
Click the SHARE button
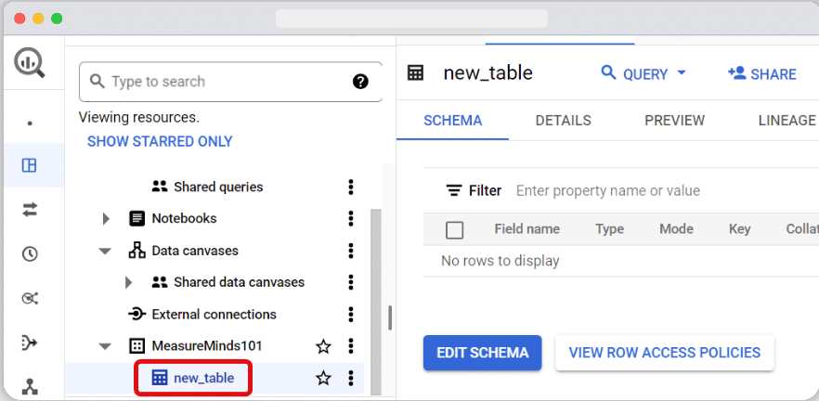click(762, 73)
